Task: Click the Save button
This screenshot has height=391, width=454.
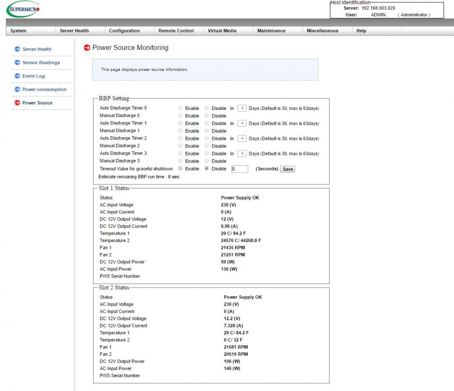Action: pyautogui.click(x=287, y=169)
